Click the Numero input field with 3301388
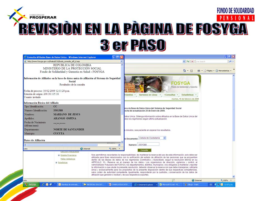 click(148, 144)
